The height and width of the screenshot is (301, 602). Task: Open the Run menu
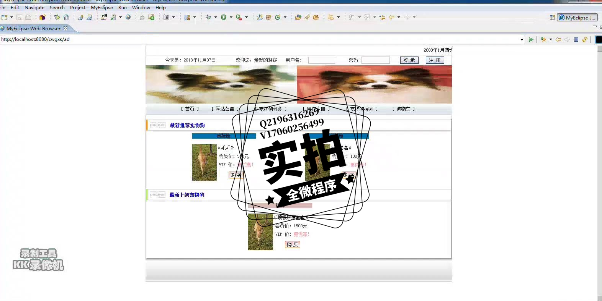coord(123,7)
